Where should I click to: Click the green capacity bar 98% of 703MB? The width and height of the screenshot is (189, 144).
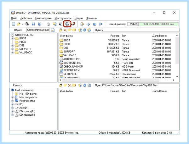point(159,24)
